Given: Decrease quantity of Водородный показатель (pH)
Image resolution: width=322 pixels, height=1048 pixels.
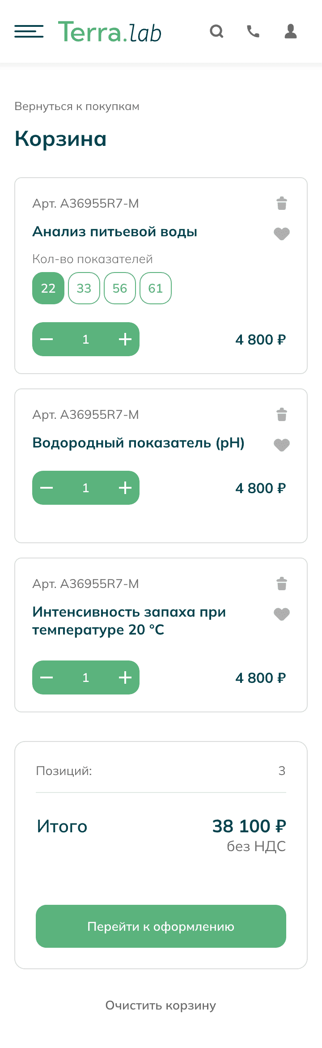Looking at the screenshot, I should click(47, 488).
